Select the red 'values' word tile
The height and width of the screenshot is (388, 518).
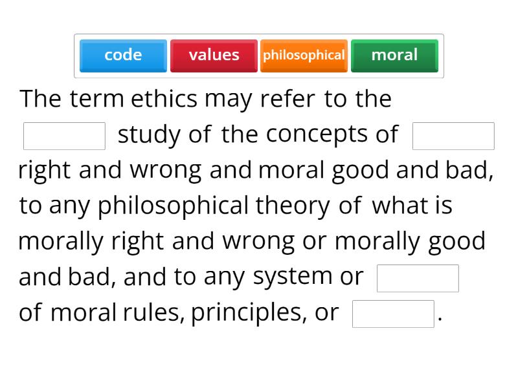214,55
